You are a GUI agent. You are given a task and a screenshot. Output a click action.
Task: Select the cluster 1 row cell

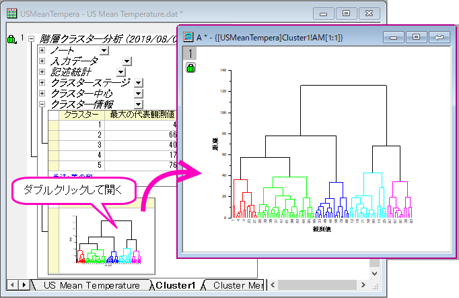[x=81, y=125]
